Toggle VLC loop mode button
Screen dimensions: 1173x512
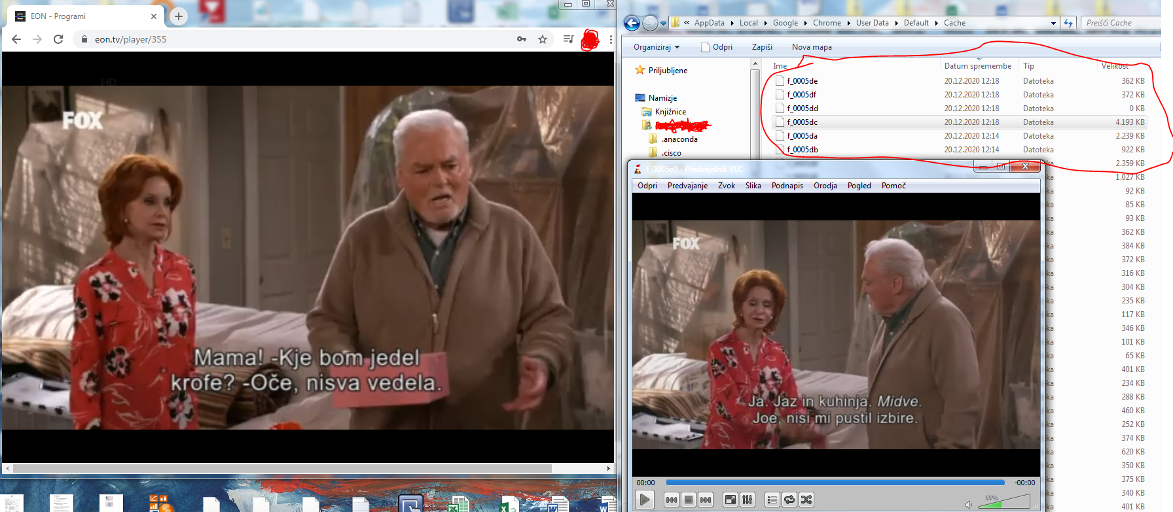click(x=789, y=500)
